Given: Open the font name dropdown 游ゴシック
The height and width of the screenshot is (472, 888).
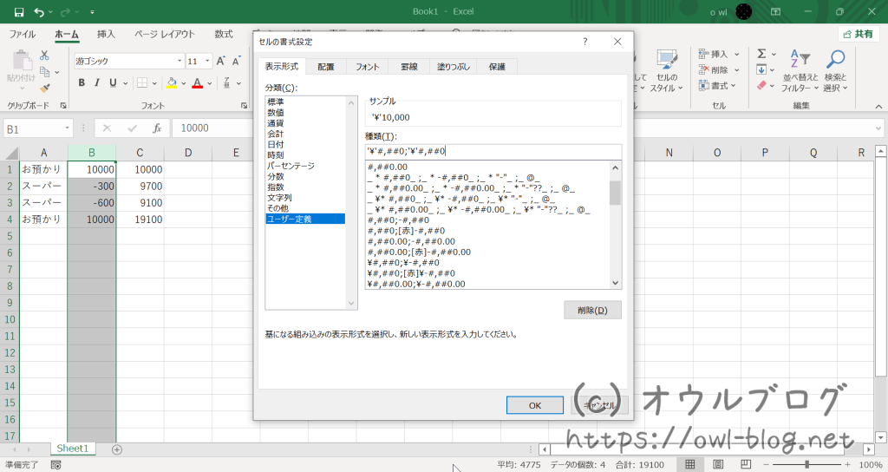Looking at the screenshot, I should point(180,62).
